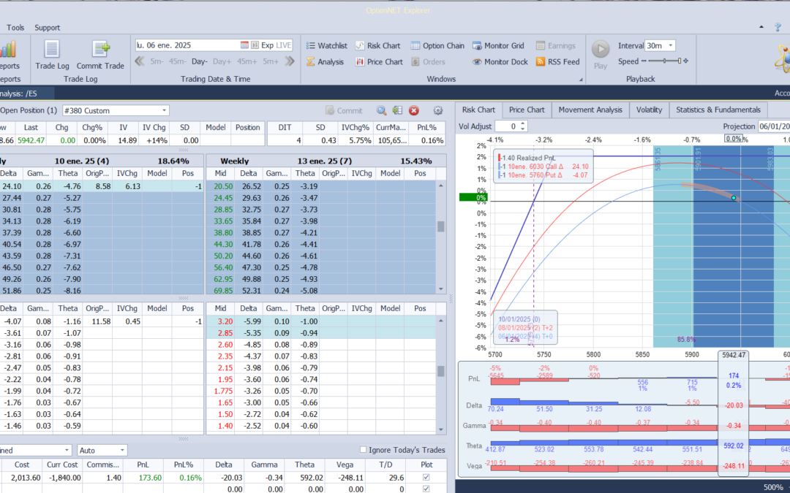Switch to the Movement Analysis tab

[590, 110]
